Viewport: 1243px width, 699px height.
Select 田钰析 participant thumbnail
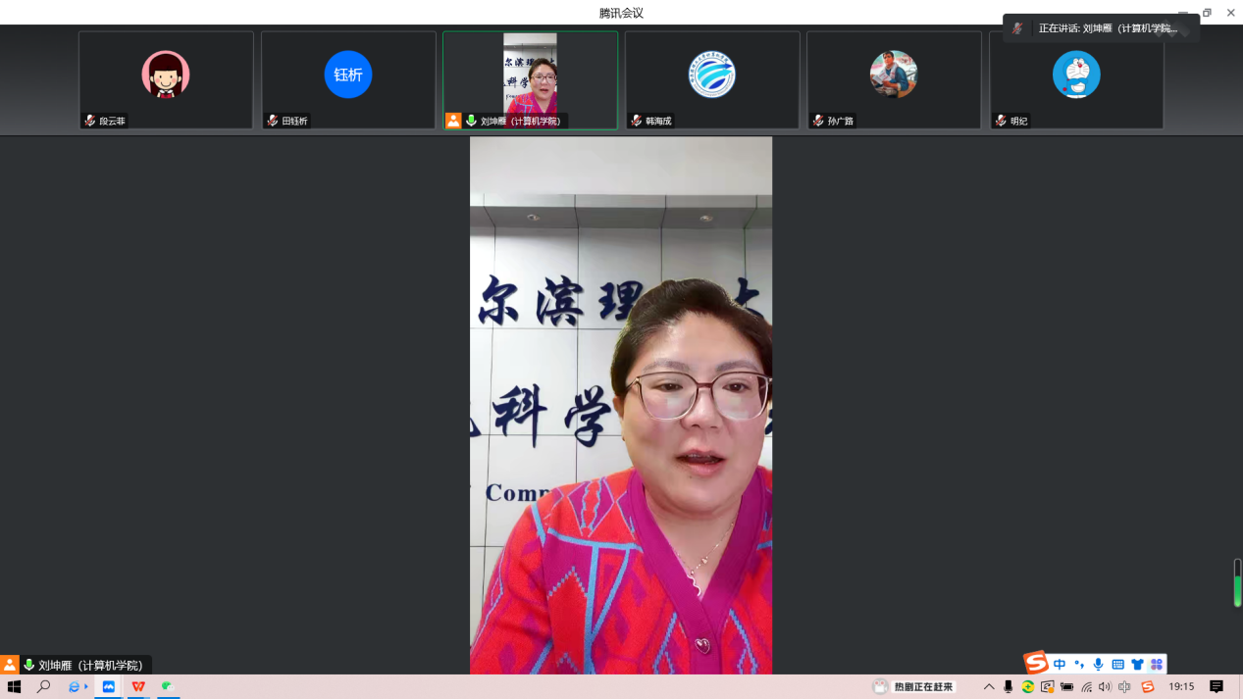pyautogui.click(x=348, y=79)
